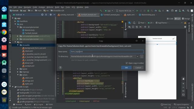This screenshot has width=194, height=109.
Task: Click the 1:1 actual size icon
Action: [x=183, y=91]
